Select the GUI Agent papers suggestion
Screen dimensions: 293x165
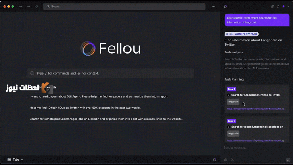(x=99, y=96)
